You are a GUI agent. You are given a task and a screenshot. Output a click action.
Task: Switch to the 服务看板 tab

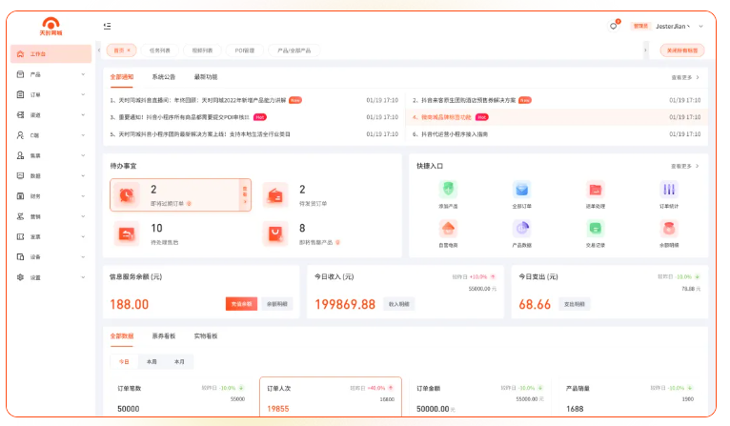click(164, 336)
